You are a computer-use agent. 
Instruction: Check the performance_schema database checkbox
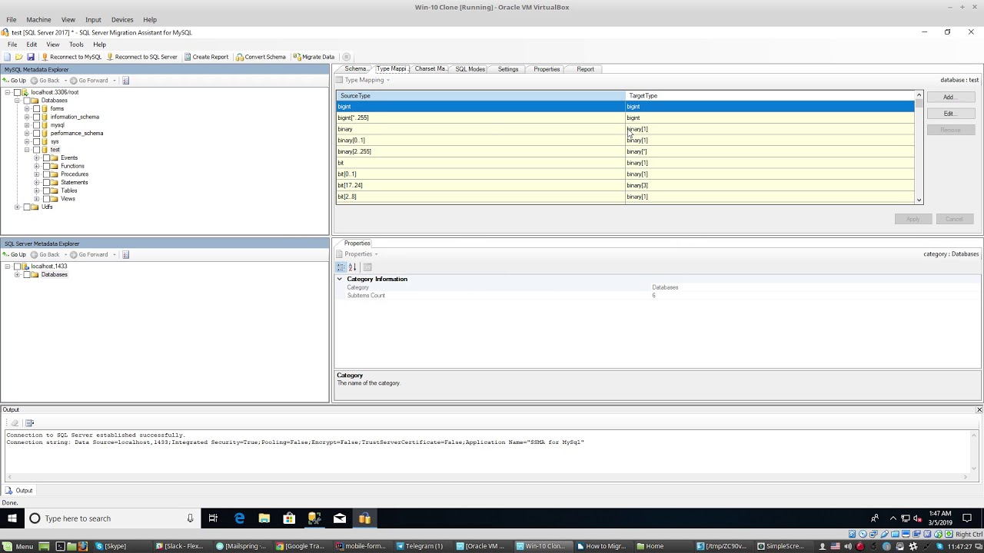[x=36, y=134]
